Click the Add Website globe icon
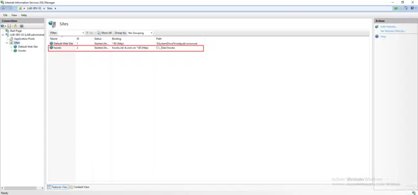The width and height of the screenshot is (418, 195). click(377, 27)
